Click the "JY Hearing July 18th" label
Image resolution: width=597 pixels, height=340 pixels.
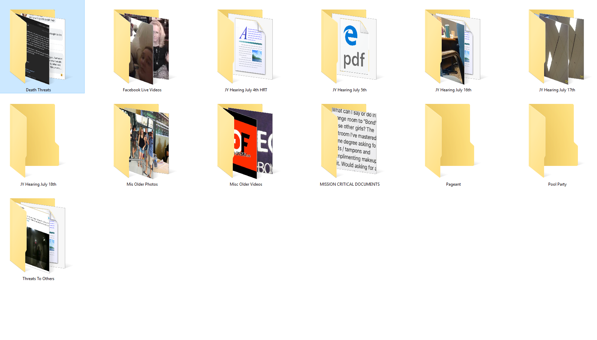(x=38, y=184)
